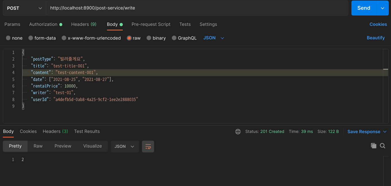Click the Beautify link
The width and height of the screenshot is (391, 186).
click(x=376, y=38)
